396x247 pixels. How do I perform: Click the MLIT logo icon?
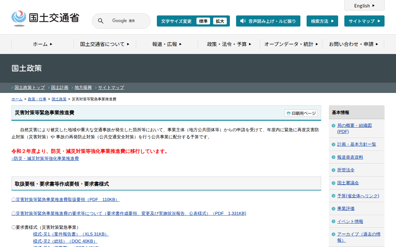[x=19, y=18]
